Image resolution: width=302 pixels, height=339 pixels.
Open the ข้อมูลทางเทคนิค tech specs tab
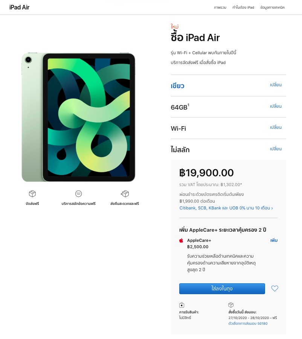[272, 8]
